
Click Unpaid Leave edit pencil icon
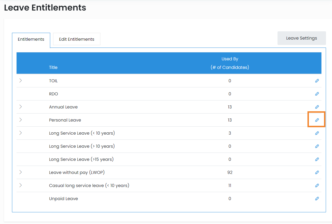click(x=317, y=199)
